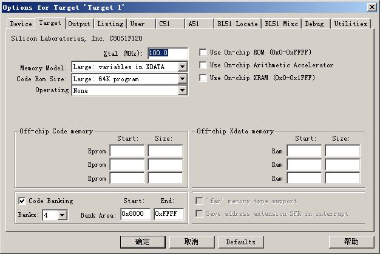Click the first Eprom Start field
Viewport: 380px width, 254px height.
tap(126, 151)
